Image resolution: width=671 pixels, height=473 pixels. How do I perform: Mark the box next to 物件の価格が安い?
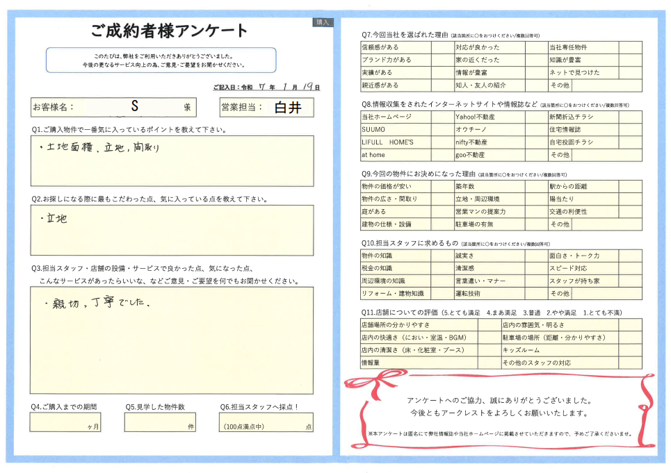pos(442,187)
